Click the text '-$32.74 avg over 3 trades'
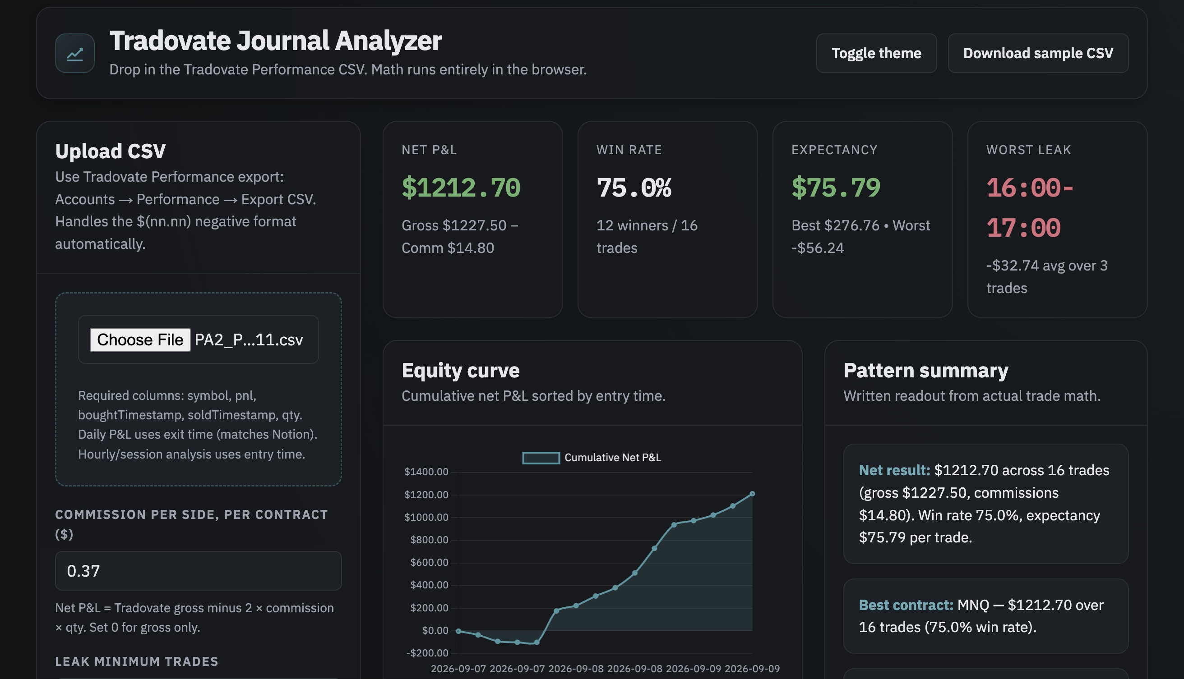The width and height of the screenshot is (1184, 679). click(x=1047, y=276)
